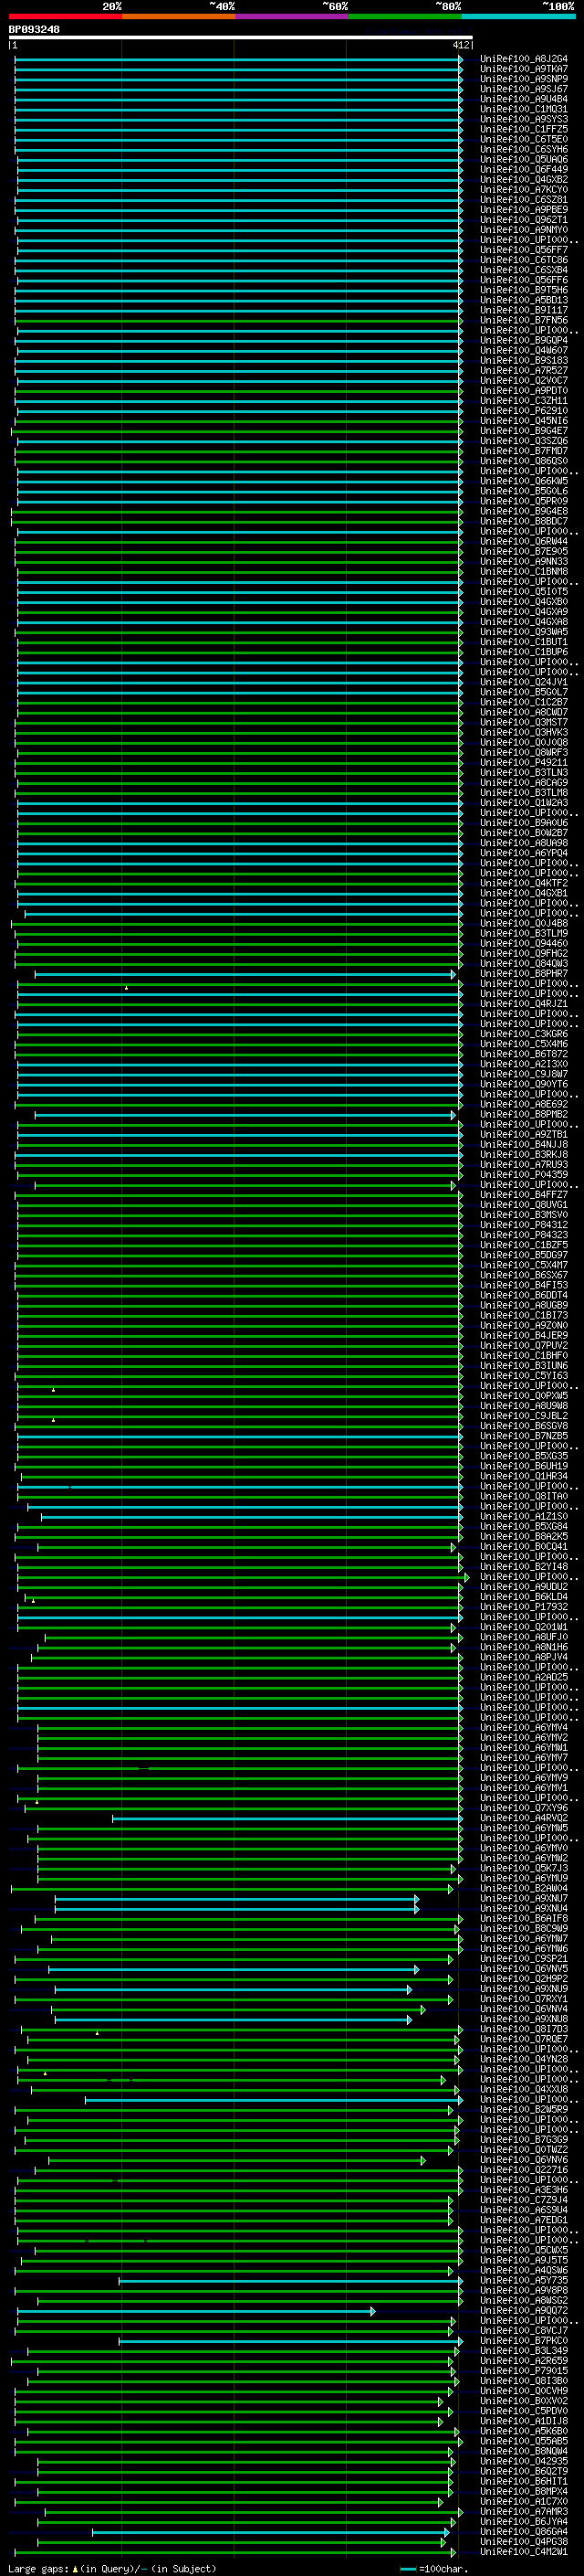Viewport: 584px width, 2576px height.
Task: Click the Large gaps legend text
Action: tap(112, 2568)
